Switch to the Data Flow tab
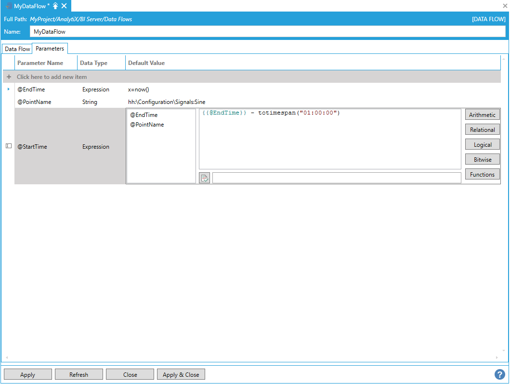Image resolution: width=510 pixels, height=384 pixels. [x=17, y=49]
